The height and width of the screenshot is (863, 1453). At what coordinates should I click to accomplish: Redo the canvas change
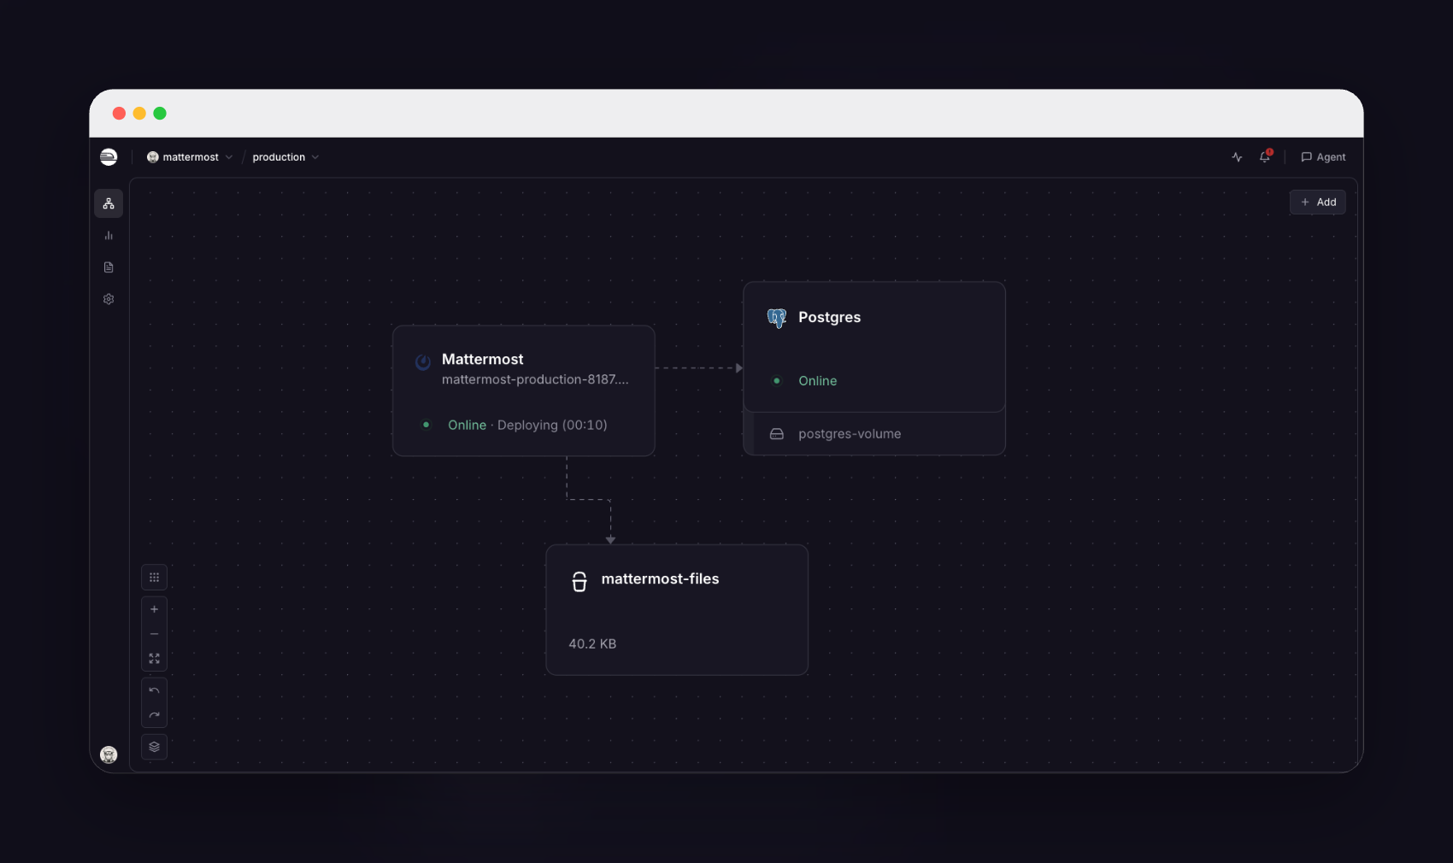154,715
